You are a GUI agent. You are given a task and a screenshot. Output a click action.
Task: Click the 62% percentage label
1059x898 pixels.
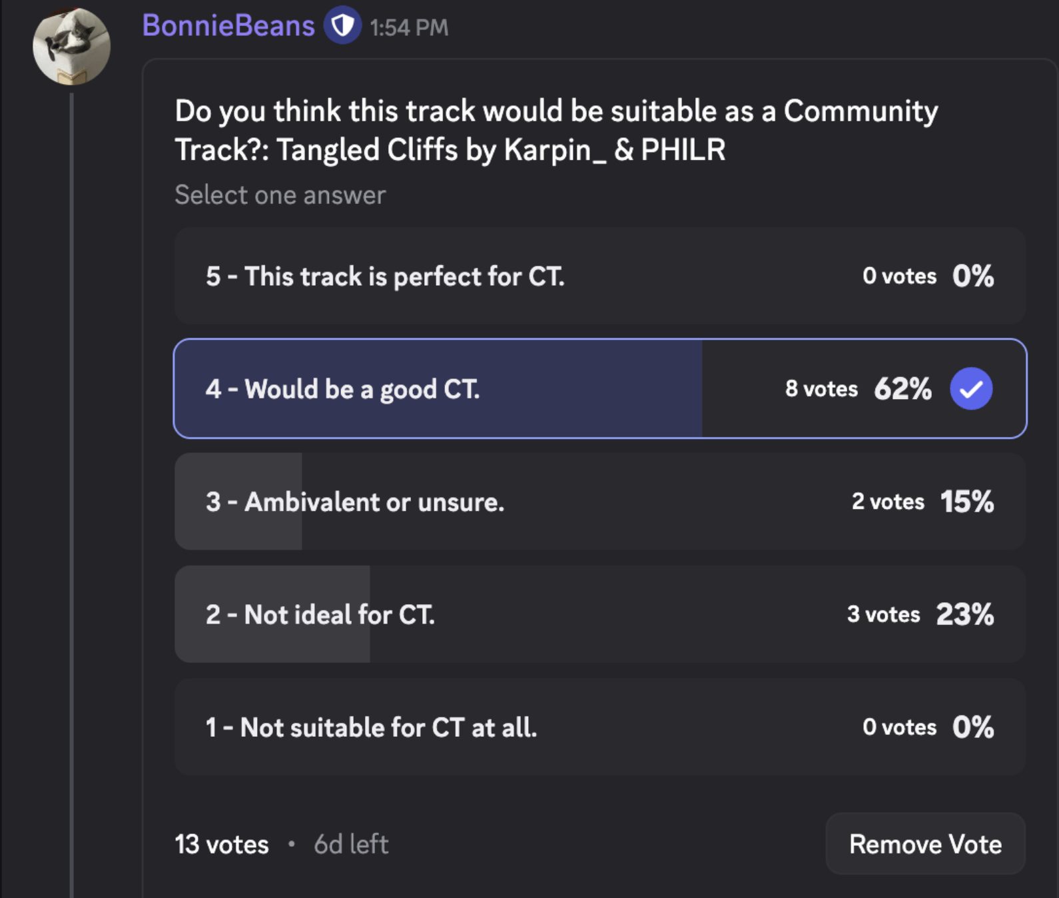tap(902, 389)
